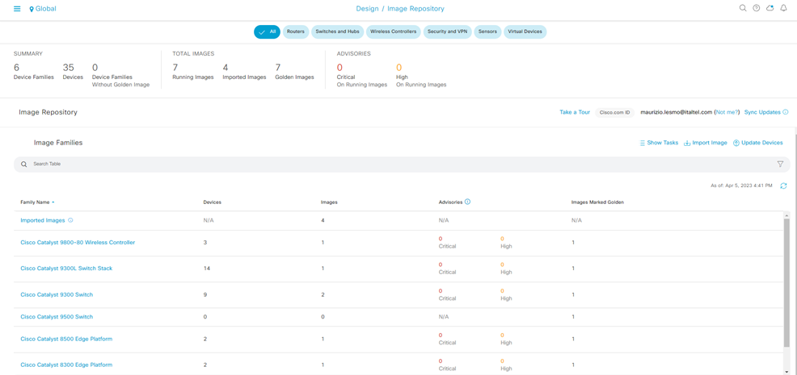Click the cloud status icon in header

coord(770,8)
